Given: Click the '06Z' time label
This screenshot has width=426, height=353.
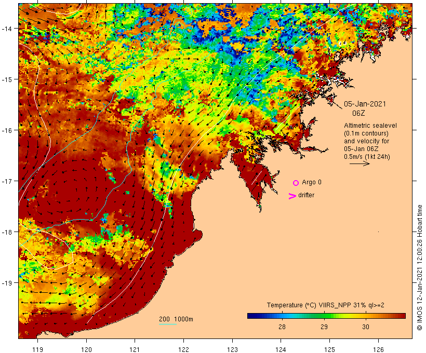Looking at the screenshot, I should (x=358, y=113).
